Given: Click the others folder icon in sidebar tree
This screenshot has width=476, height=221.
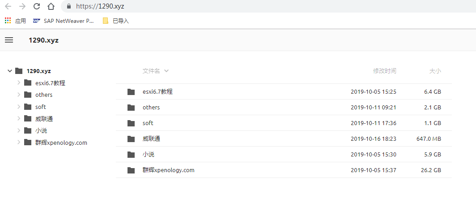Looking at the screenshot, I should 28,95.
